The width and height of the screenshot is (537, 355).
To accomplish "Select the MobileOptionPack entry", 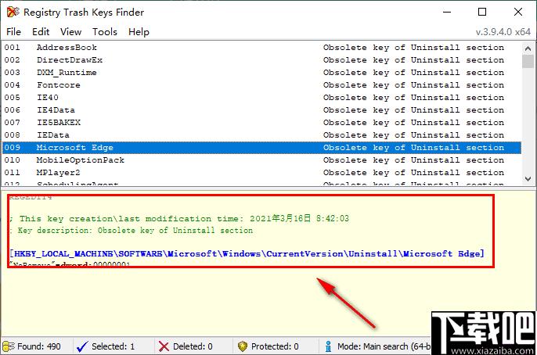I will pyautogui.click(x=80, y=160).
